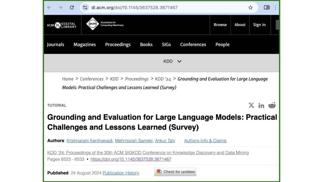Screen dimensions: 323x182
Task: Expand the KDD dropdown chevron
Action: [x=179, y=61]
